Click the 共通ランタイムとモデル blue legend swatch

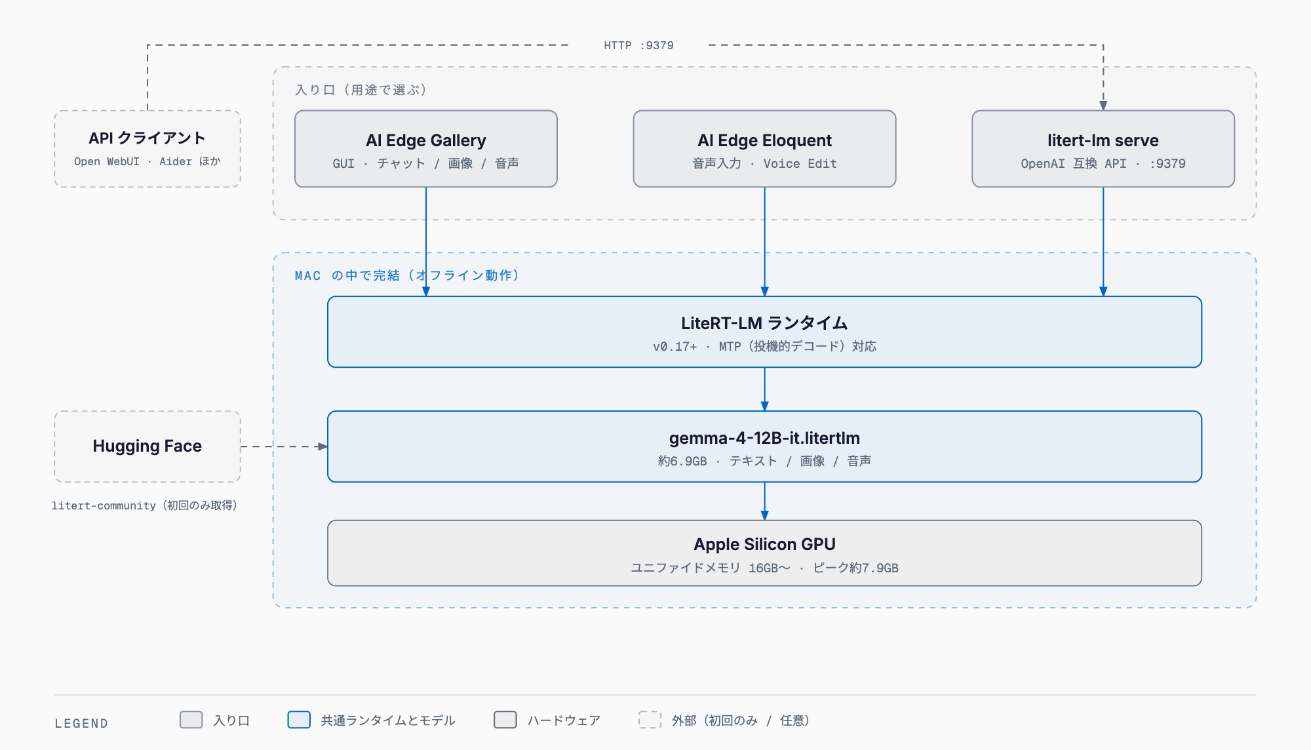tap(299, 720)
